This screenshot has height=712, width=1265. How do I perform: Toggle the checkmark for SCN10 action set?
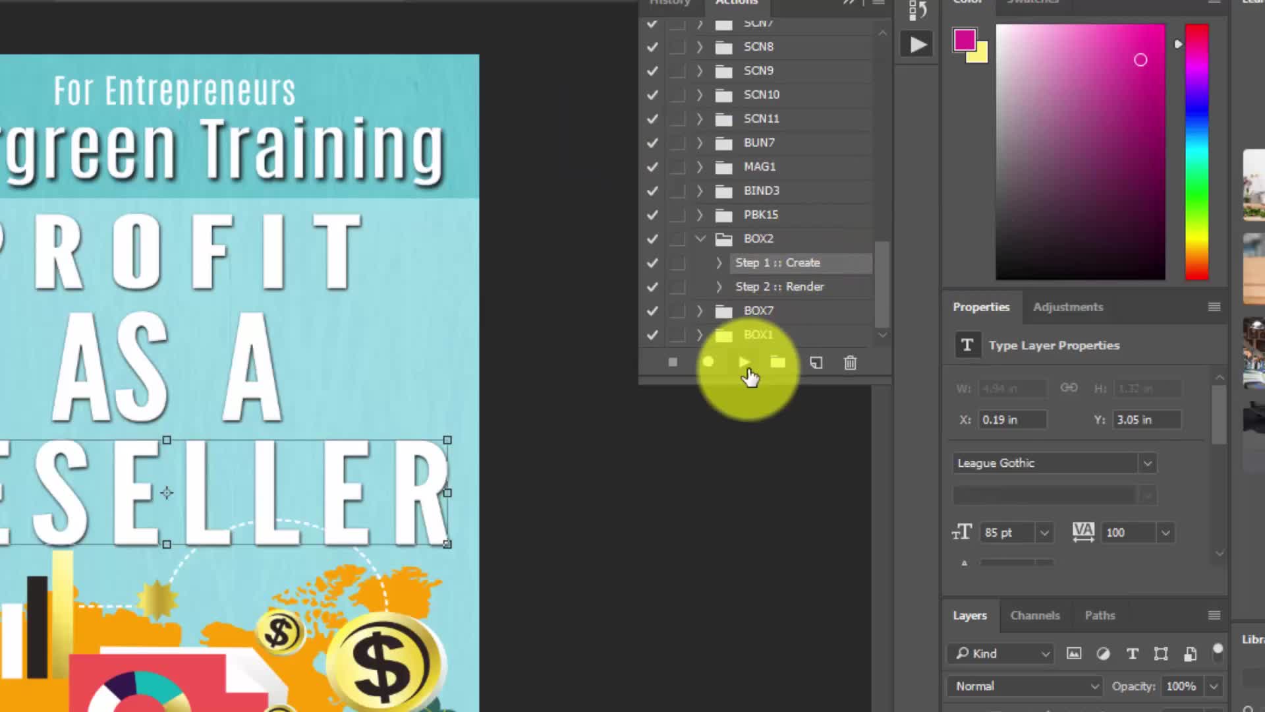coord(652,95)
